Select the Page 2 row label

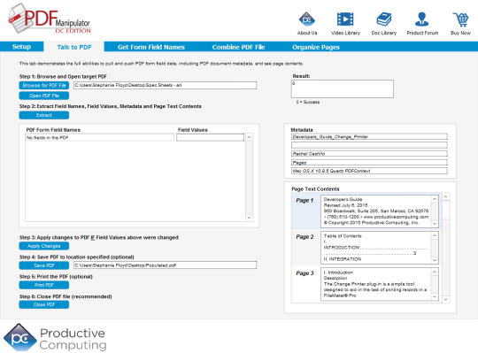point(305,236)
